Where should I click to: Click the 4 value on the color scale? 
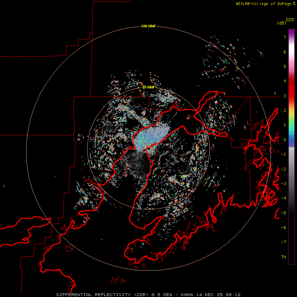[x=285, y=81]
